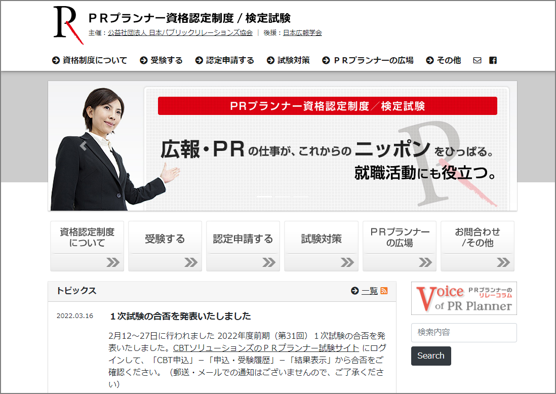Click double chevron on 受験する card
This screenshot has width=556, height=394.
coord(191,262)
